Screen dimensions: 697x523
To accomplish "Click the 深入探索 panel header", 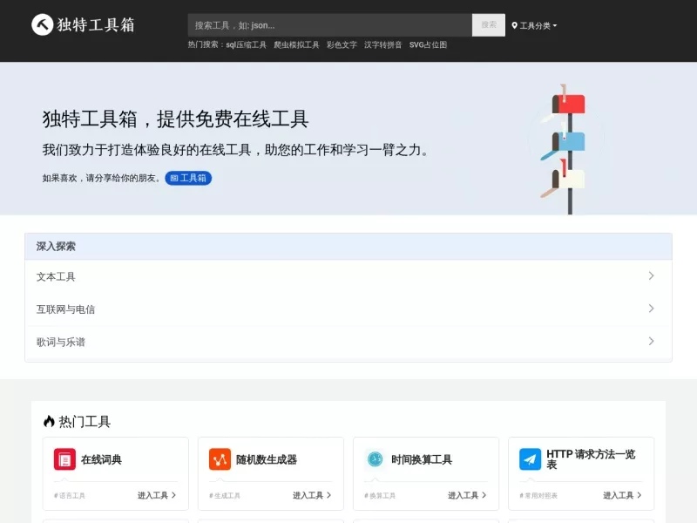I will coord(348,247).
